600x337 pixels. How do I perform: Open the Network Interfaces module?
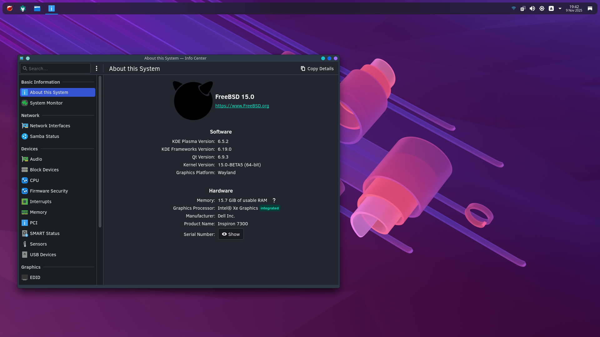click(x=50, y=126)
